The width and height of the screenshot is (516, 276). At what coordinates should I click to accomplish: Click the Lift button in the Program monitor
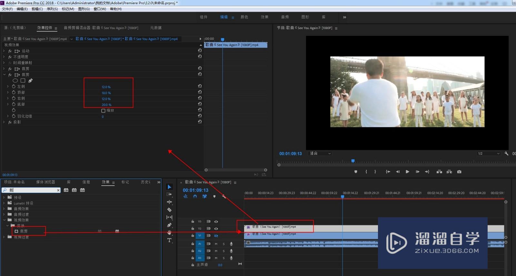[439, 172]
